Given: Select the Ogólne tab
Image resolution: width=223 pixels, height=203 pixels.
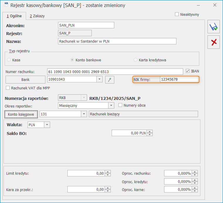Looking at the screenshot, I should tap(14, 16).
